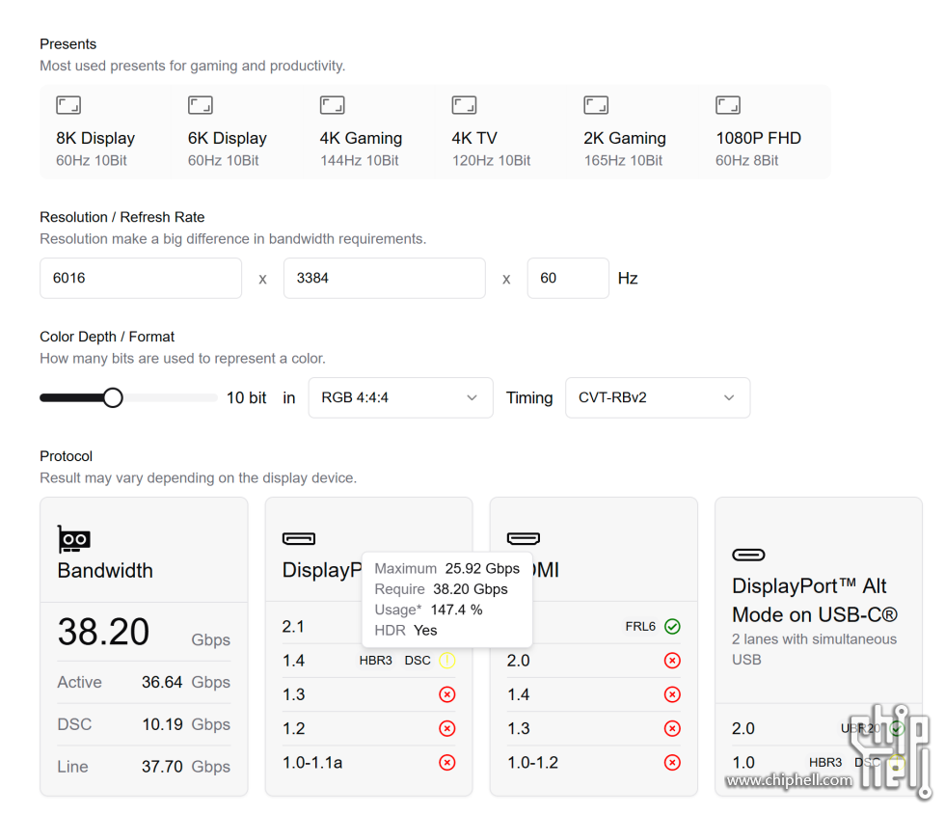Choose the 1080P FHD 60Hz 8Bit preset
This screenshot has height=814, width=945.
766,132
